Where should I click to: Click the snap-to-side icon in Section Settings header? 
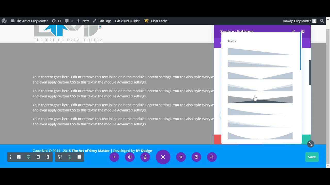click(x=303, y=31)
